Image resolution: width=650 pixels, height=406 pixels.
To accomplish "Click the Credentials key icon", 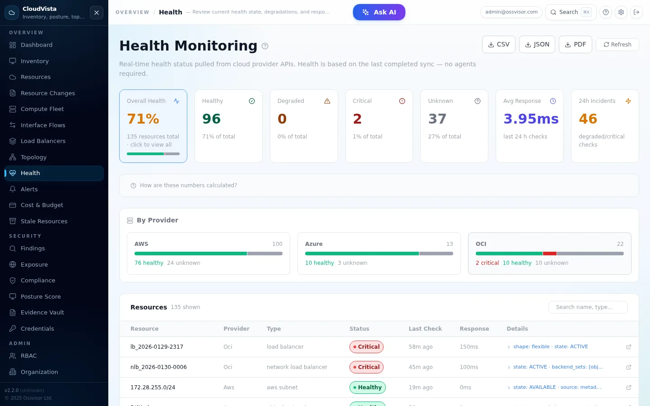I will click(x=13, y=328).
